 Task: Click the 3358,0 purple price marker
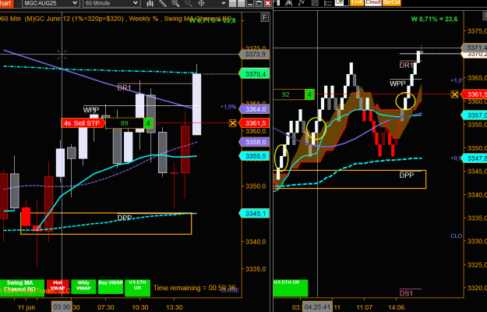[x=254, y=142]
